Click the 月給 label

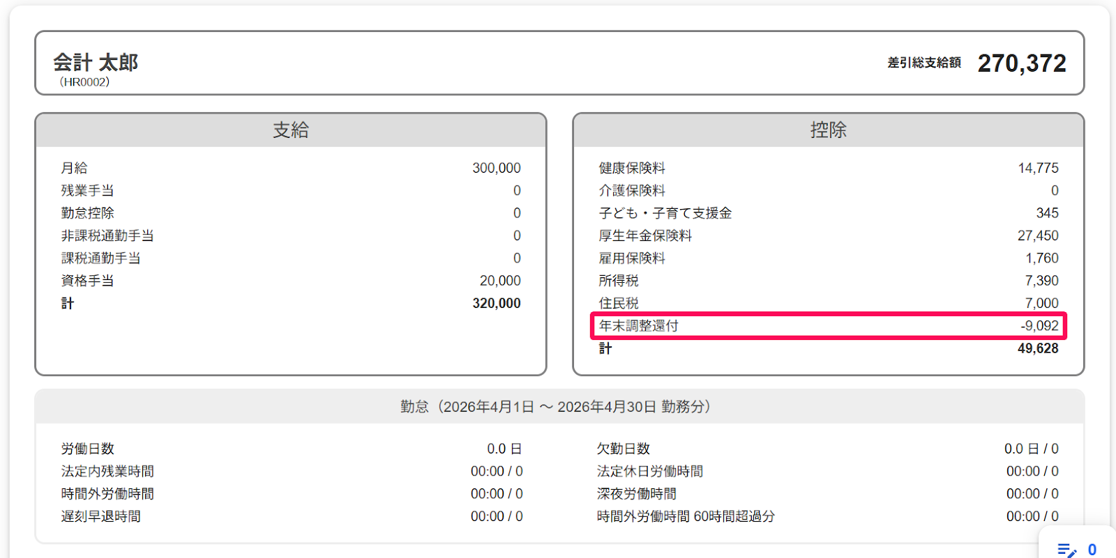coord(75,168)
